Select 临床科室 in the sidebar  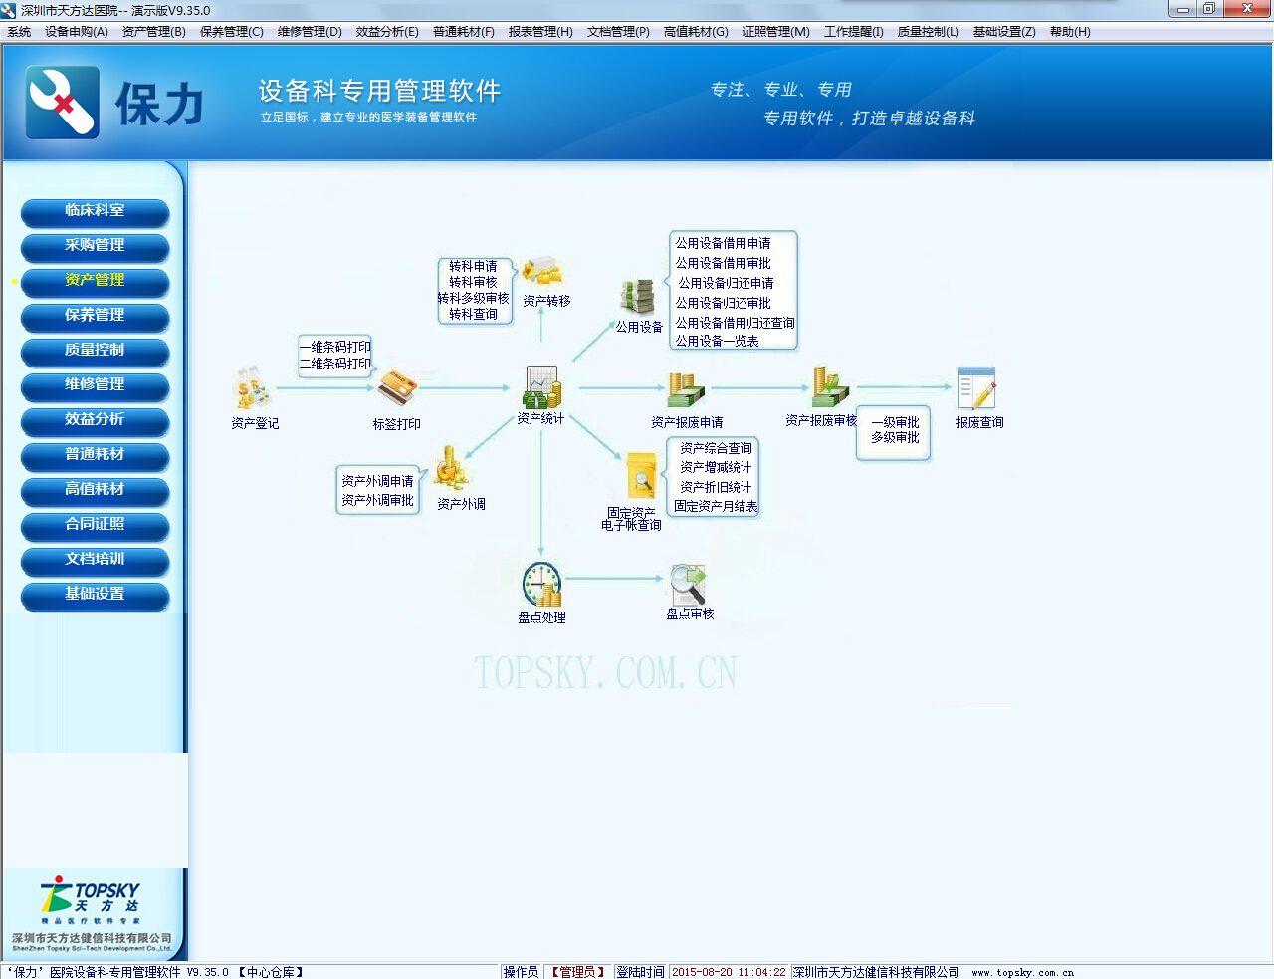point(95,212)
